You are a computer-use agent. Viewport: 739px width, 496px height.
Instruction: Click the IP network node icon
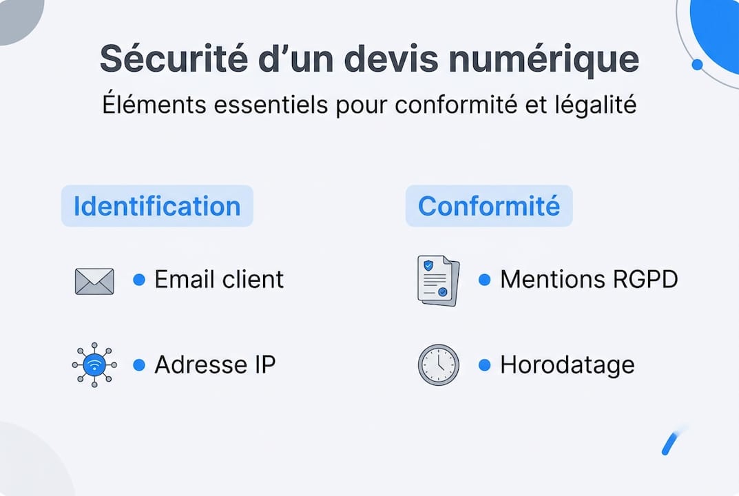point(94,365)
